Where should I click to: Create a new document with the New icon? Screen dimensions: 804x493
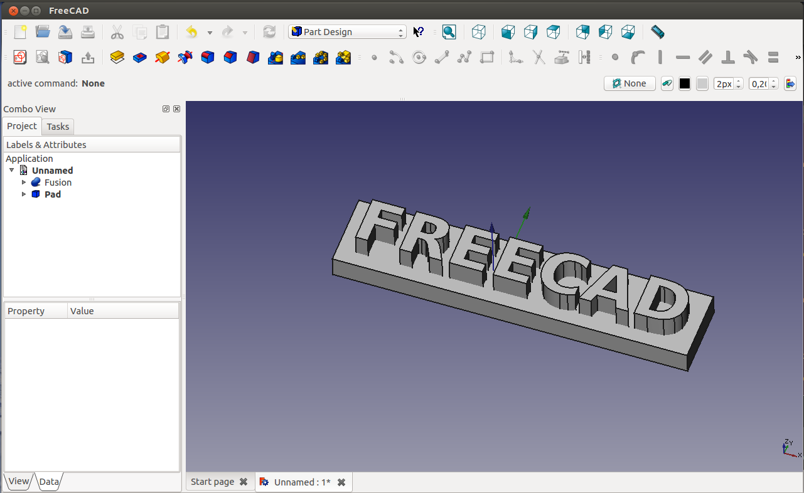pos(20,32)
